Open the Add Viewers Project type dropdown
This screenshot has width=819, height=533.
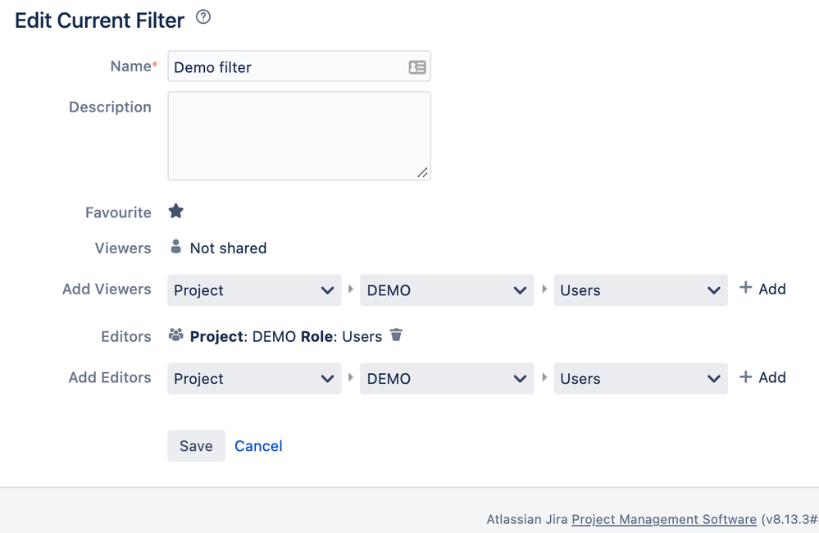click(x=254, y=290)
